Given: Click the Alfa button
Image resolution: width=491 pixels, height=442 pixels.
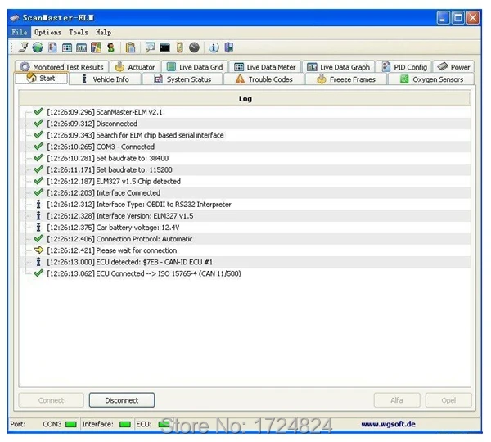Looking at the screenshot, I should pos(397,400).
